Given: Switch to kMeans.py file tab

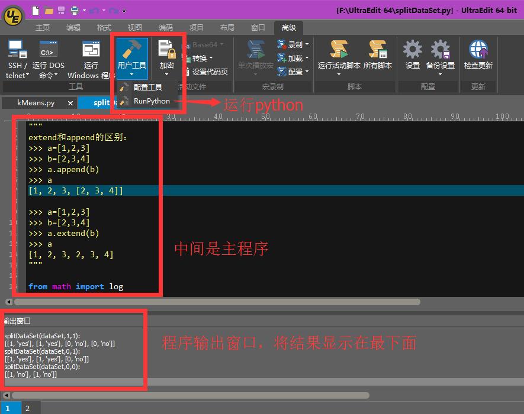Looking at the screenshot, I should 36,103.
